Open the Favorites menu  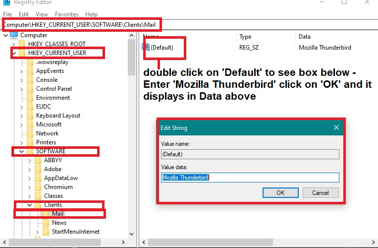pos(66,14)
